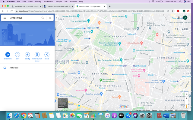Click the Hôpital Cochin marker
The height and width of the screenshot is (120, 193).
click(141, 43)
